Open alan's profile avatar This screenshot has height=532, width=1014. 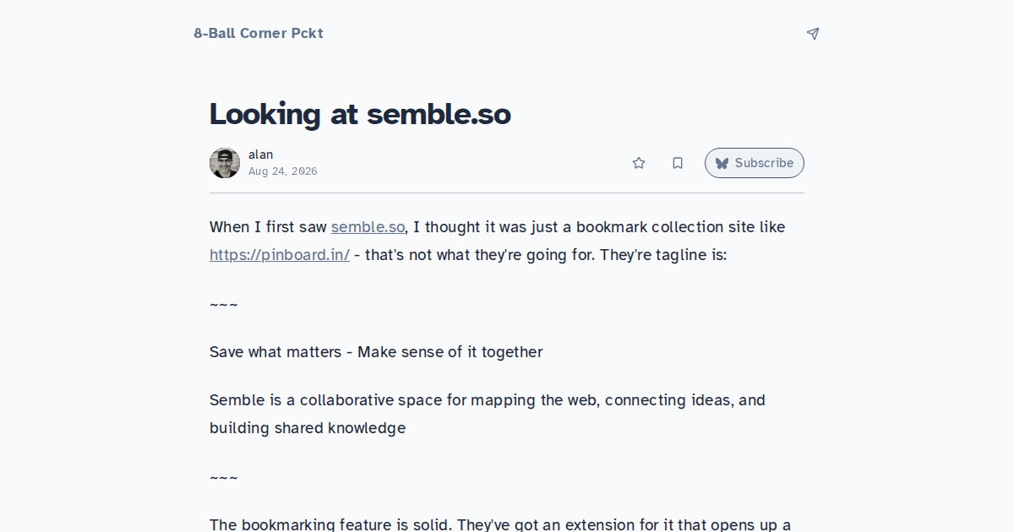coord(225,163)
